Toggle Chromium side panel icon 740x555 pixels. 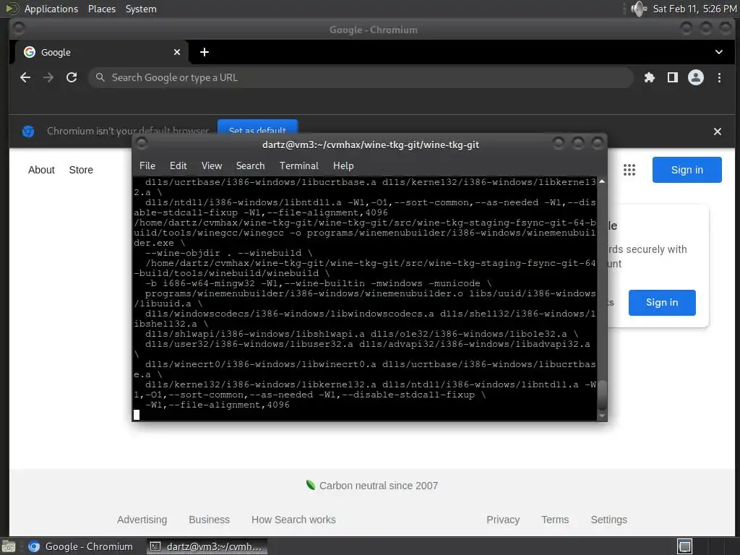(673, 77)
